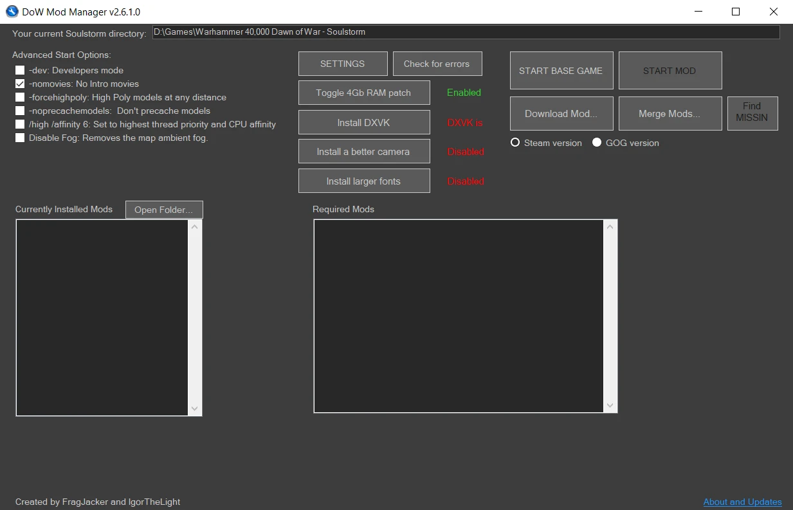Image resolution: width=793 pixels, height=510 pixels.
Task: Enable the -dev Developers mode checkbox
Action: click(x=20, y=70)
